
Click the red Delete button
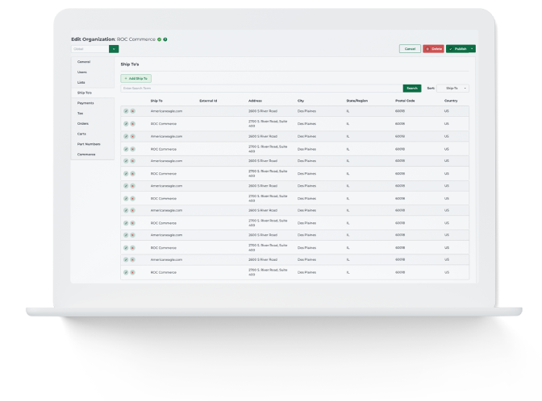point(433,49)
